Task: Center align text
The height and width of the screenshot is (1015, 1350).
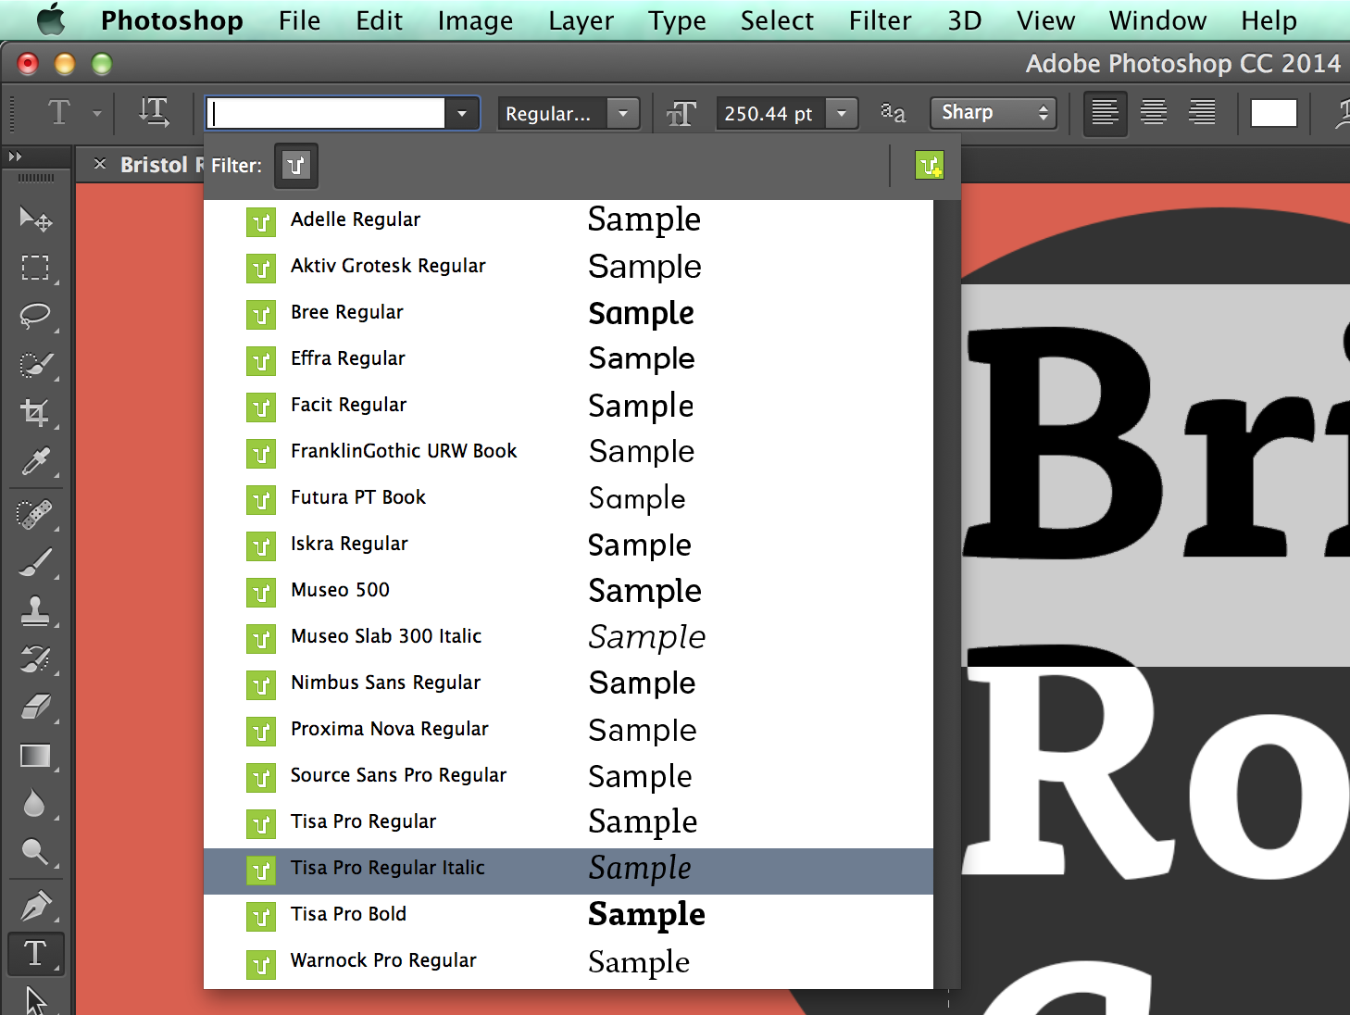Action: tap(1154, 113)
